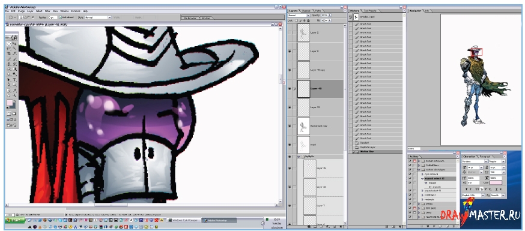Expand Default Actions set triangle
This screenshot has height=231, width=525.
(x=419, y=161)
